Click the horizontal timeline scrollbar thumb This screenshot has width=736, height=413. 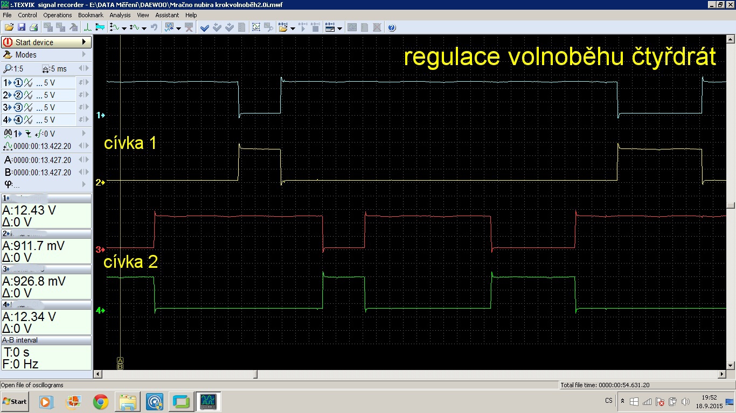pos(256,374)
